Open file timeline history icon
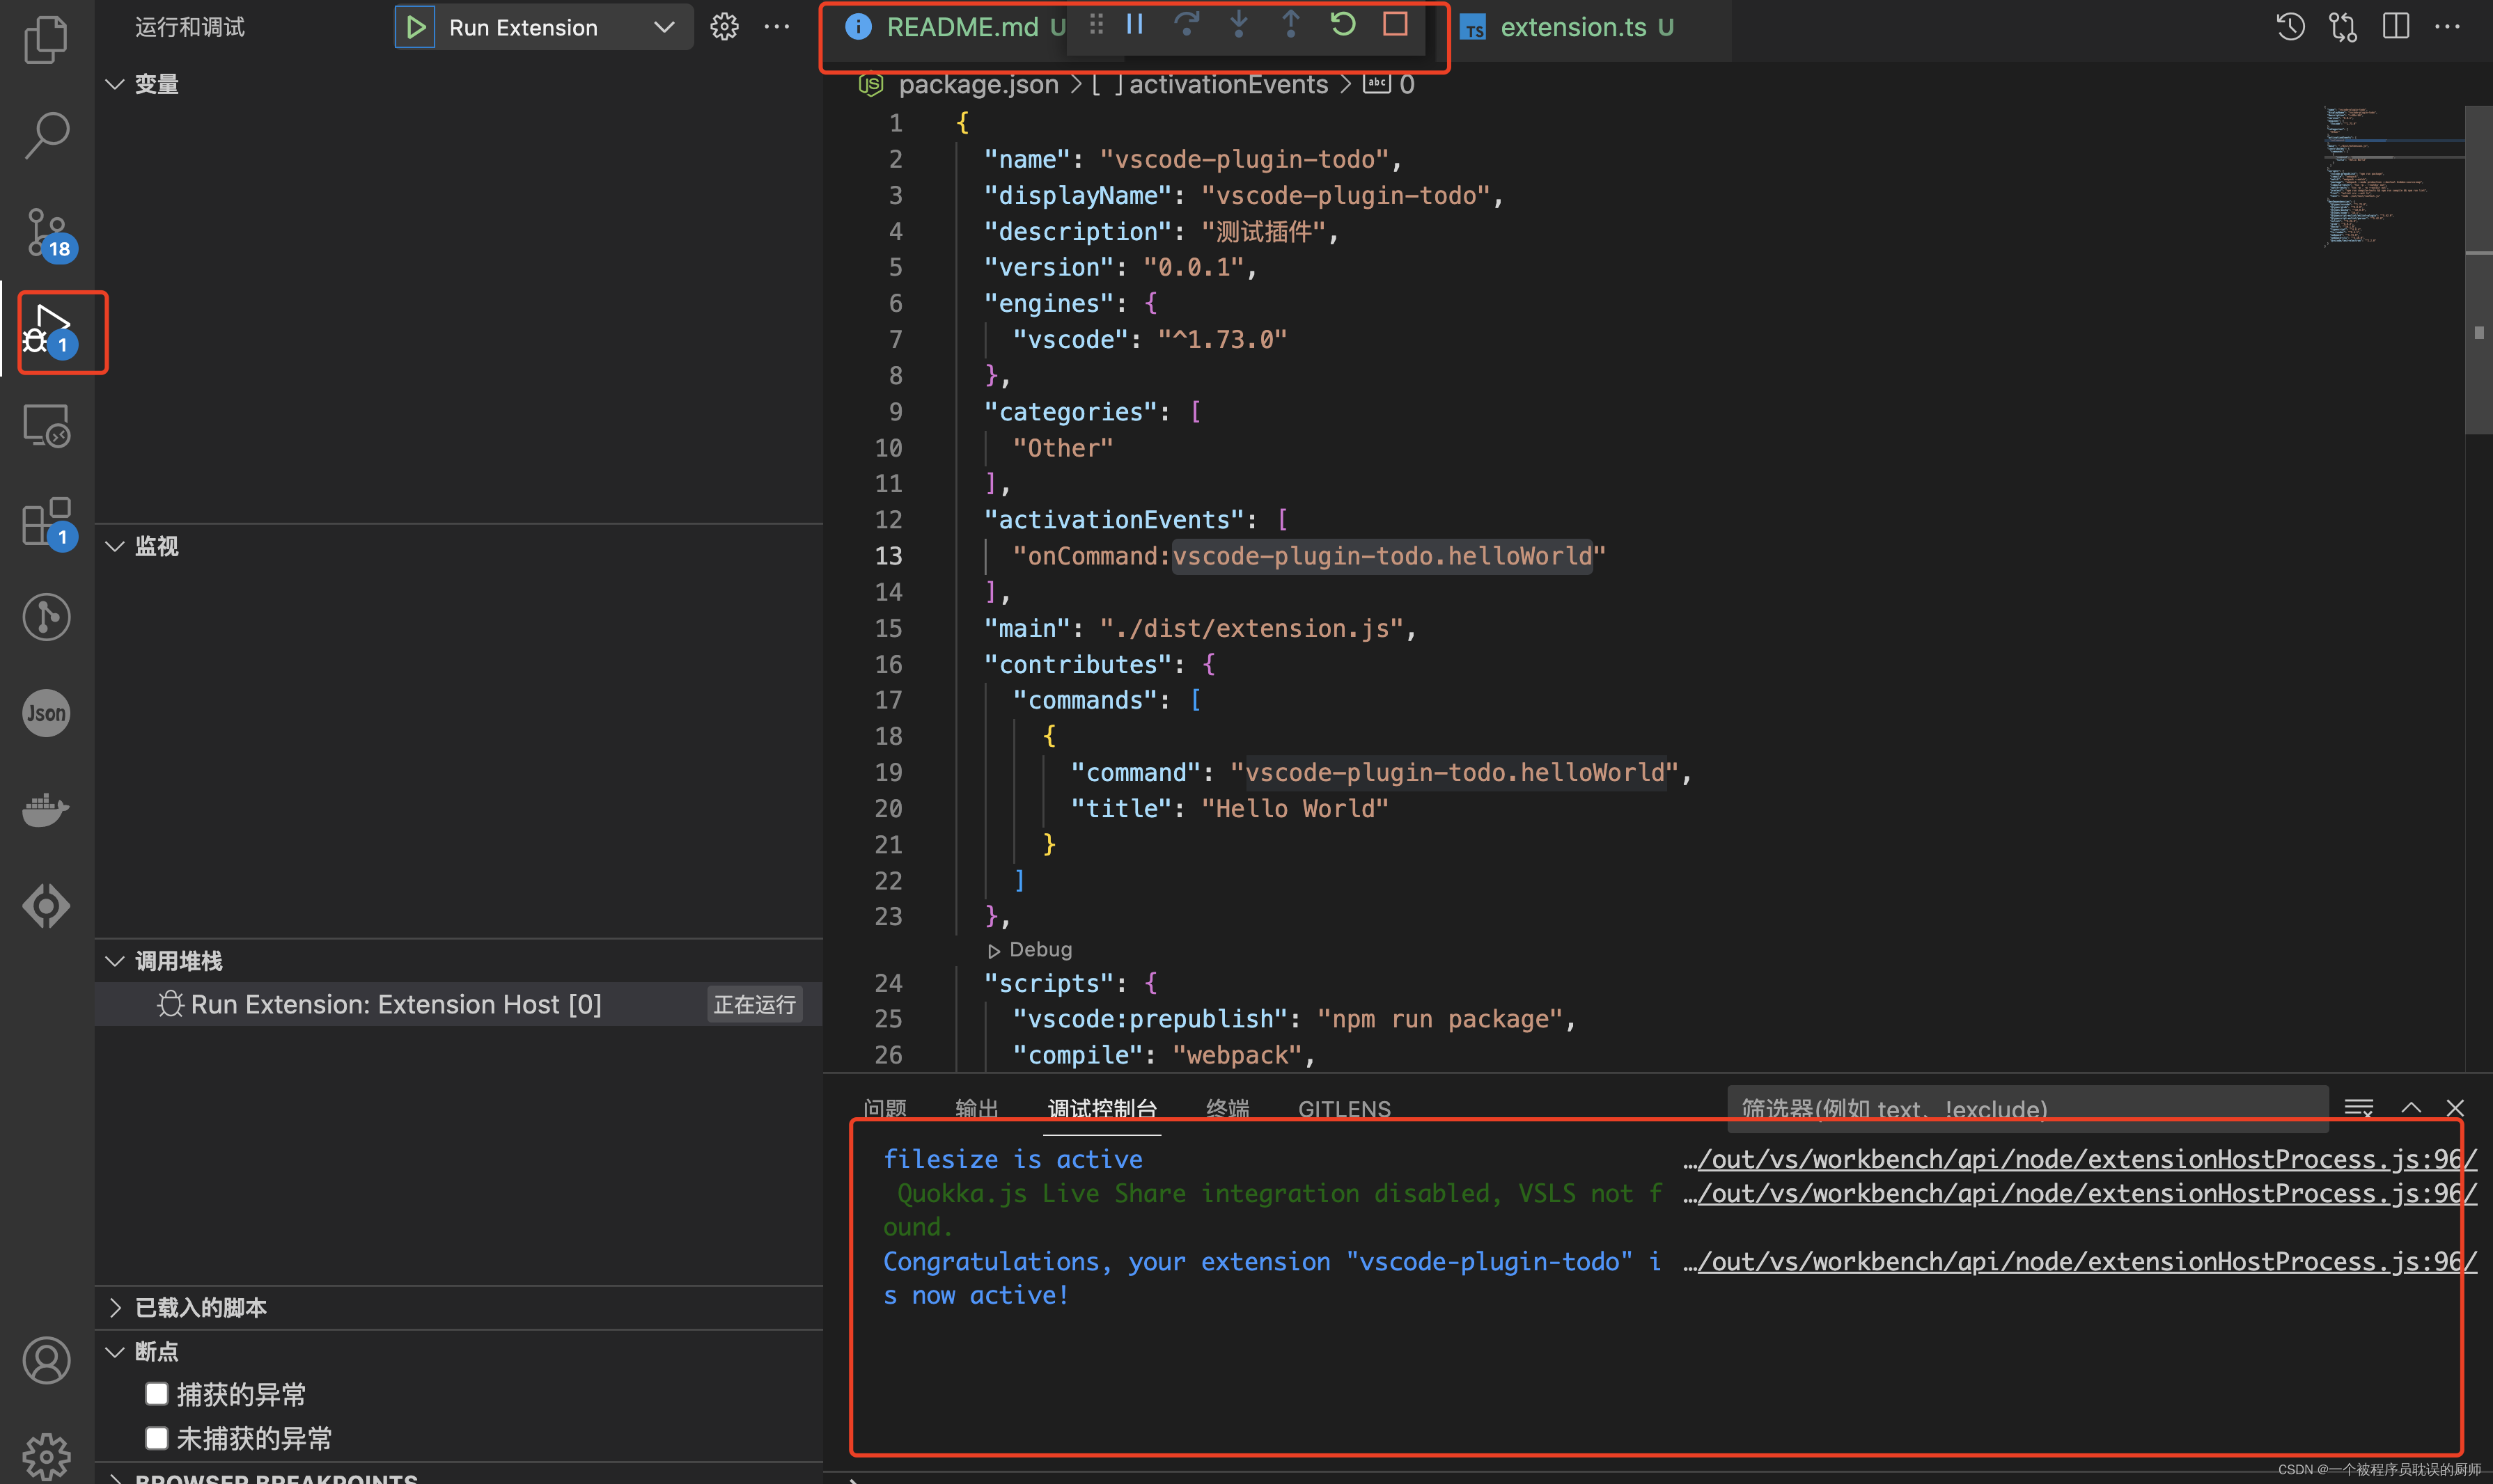The image size is (2493, 1484). [x=2291, y=27]
